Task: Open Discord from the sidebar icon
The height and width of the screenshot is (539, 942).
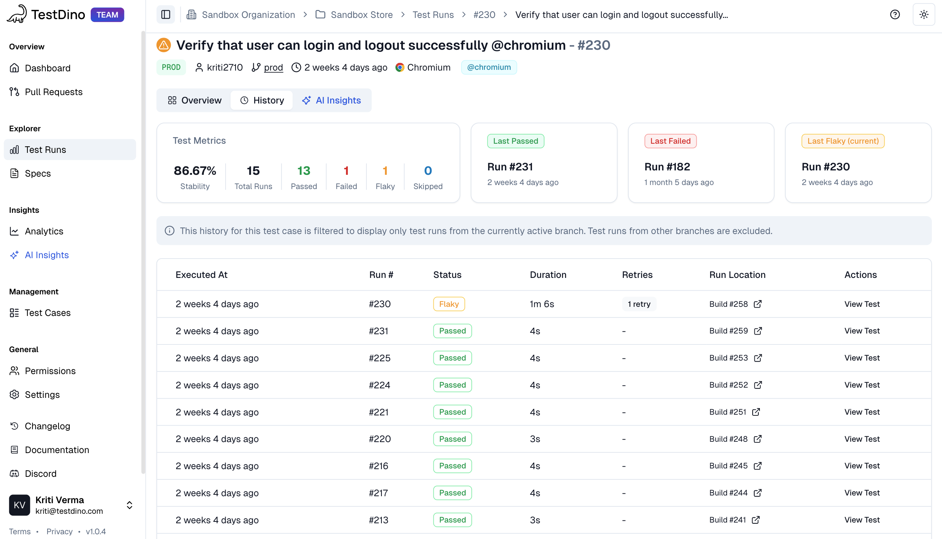Action: pyautogui.click(x=14, y=474)
